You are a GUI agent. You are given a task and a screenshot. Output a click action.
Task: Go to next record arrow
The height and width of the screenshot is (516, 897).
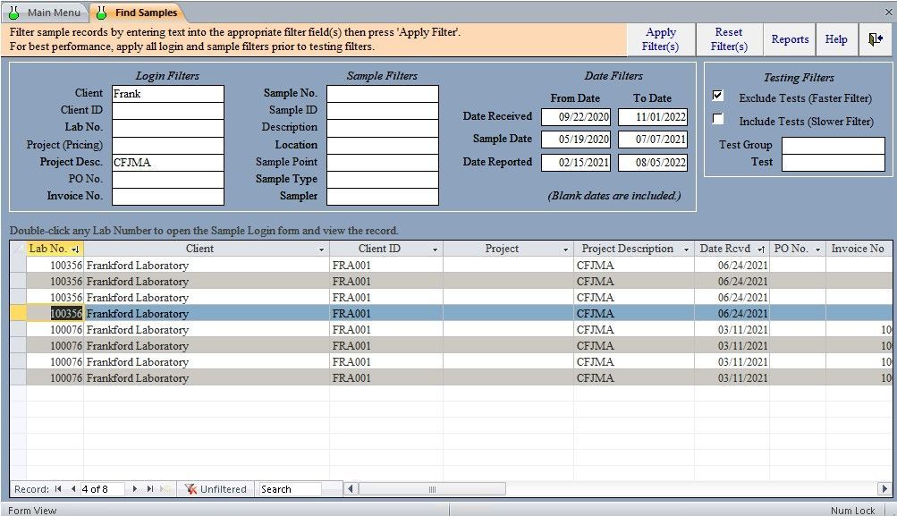[135, 489]
